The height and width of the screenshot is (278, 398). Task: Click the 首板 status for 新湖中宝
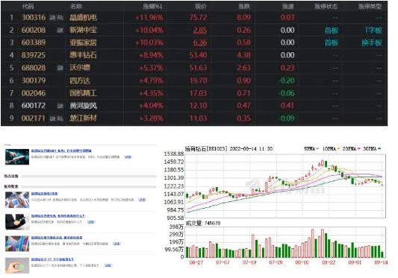point(332,31)
